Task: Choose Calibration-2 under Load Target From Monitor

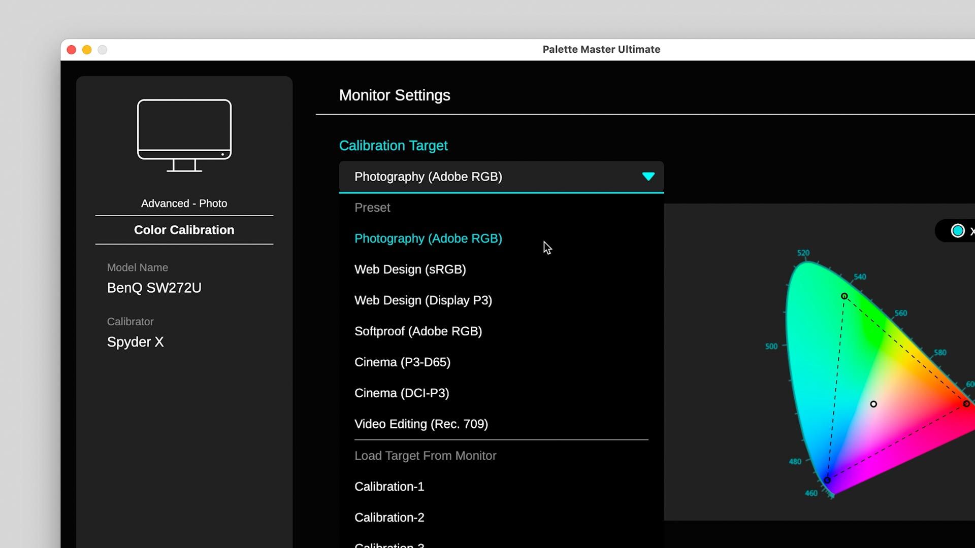Action: pos(389,517)
